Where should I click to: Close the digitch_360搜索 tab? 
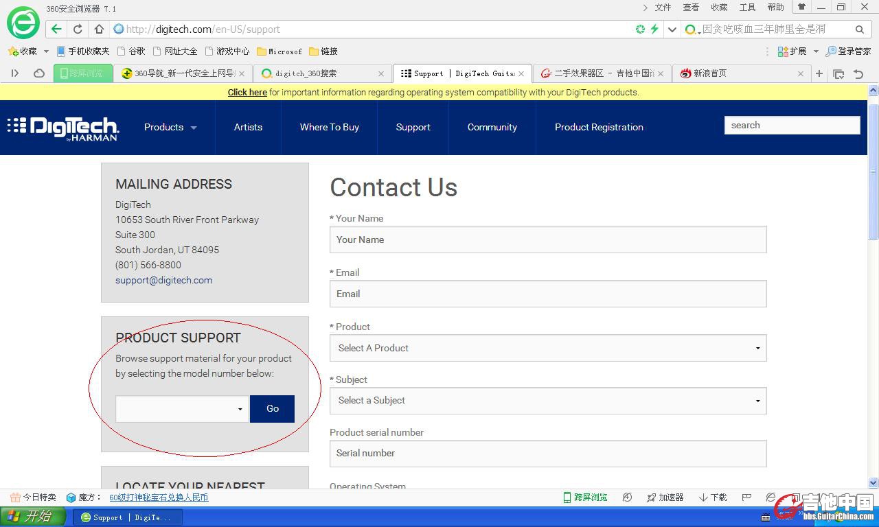pos(381,73)
